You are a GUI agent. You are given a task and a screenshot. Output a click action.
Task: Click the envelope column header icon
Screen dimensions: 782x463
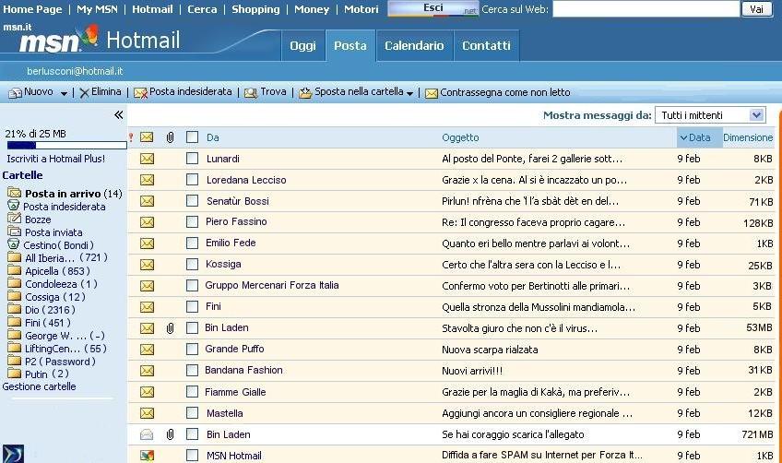[147, 137]
